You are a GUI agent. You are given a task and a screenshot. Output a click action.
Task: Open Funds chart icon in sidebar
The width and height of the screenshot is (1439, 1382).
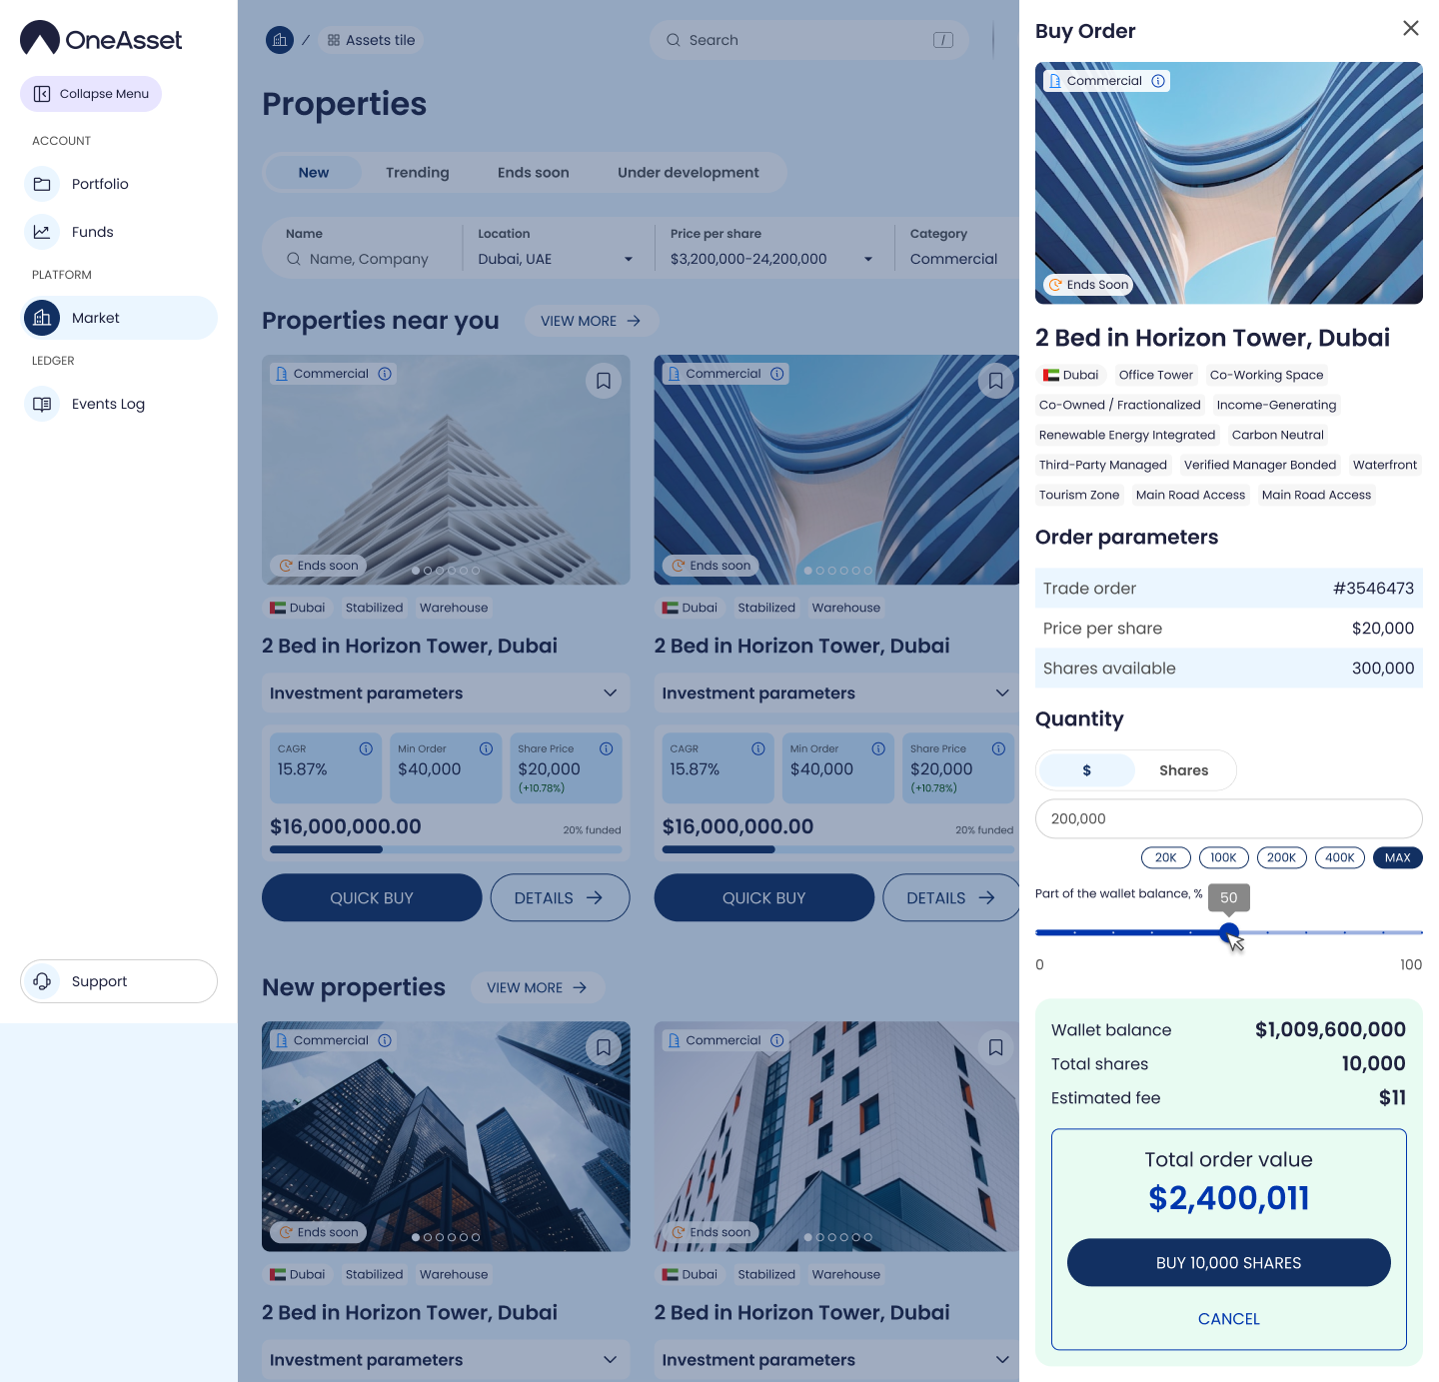[x=42, y=232]
